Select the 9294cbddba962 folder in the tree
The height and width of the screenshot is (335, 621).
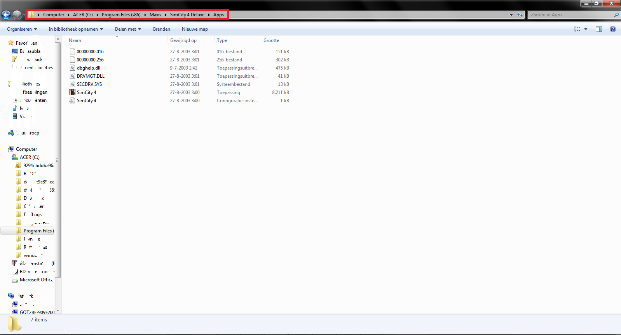[x=39, y=166]
